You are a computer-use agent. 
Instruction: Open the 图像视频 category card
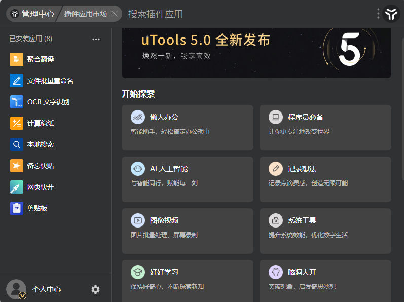coord(188,231)
